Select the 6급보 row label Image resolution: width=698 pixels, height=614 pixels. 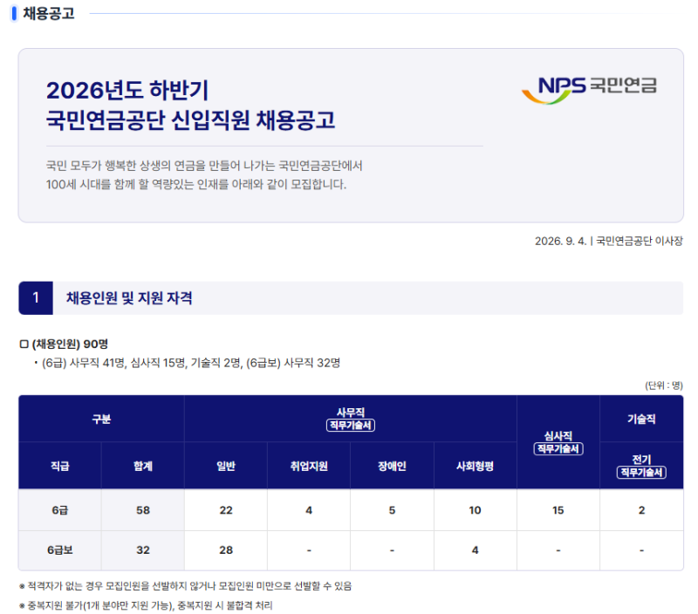click(59, 550)
